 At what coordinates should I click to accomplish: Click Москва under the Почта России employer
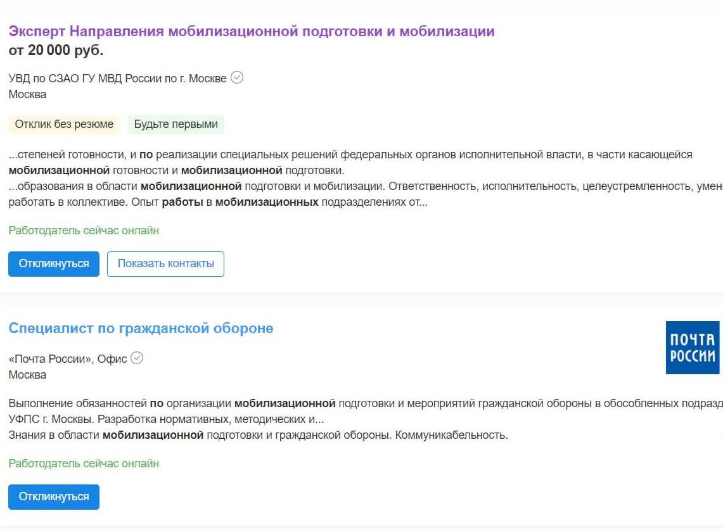[x=27, y=375]
